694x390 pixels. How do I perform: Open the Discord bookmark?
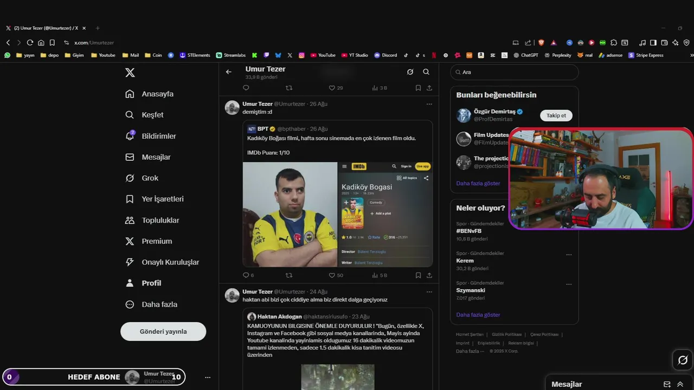pyautogui.click(x=385, y=55)
